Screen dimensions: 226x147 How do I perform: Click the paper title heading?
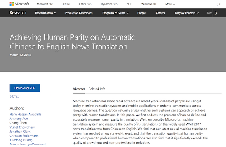72,42
